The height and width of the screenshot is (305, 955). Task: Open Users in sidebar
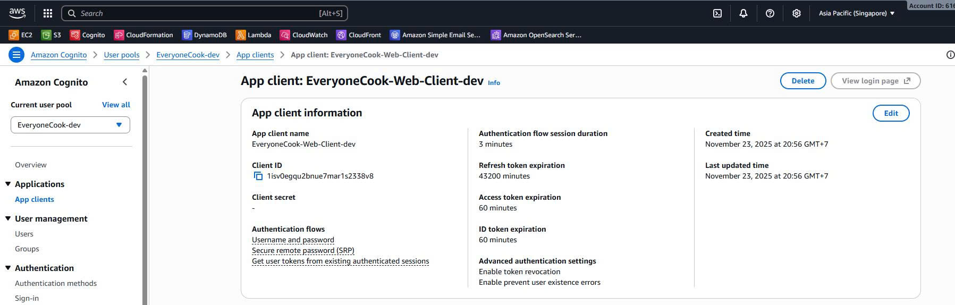[24, 234]
